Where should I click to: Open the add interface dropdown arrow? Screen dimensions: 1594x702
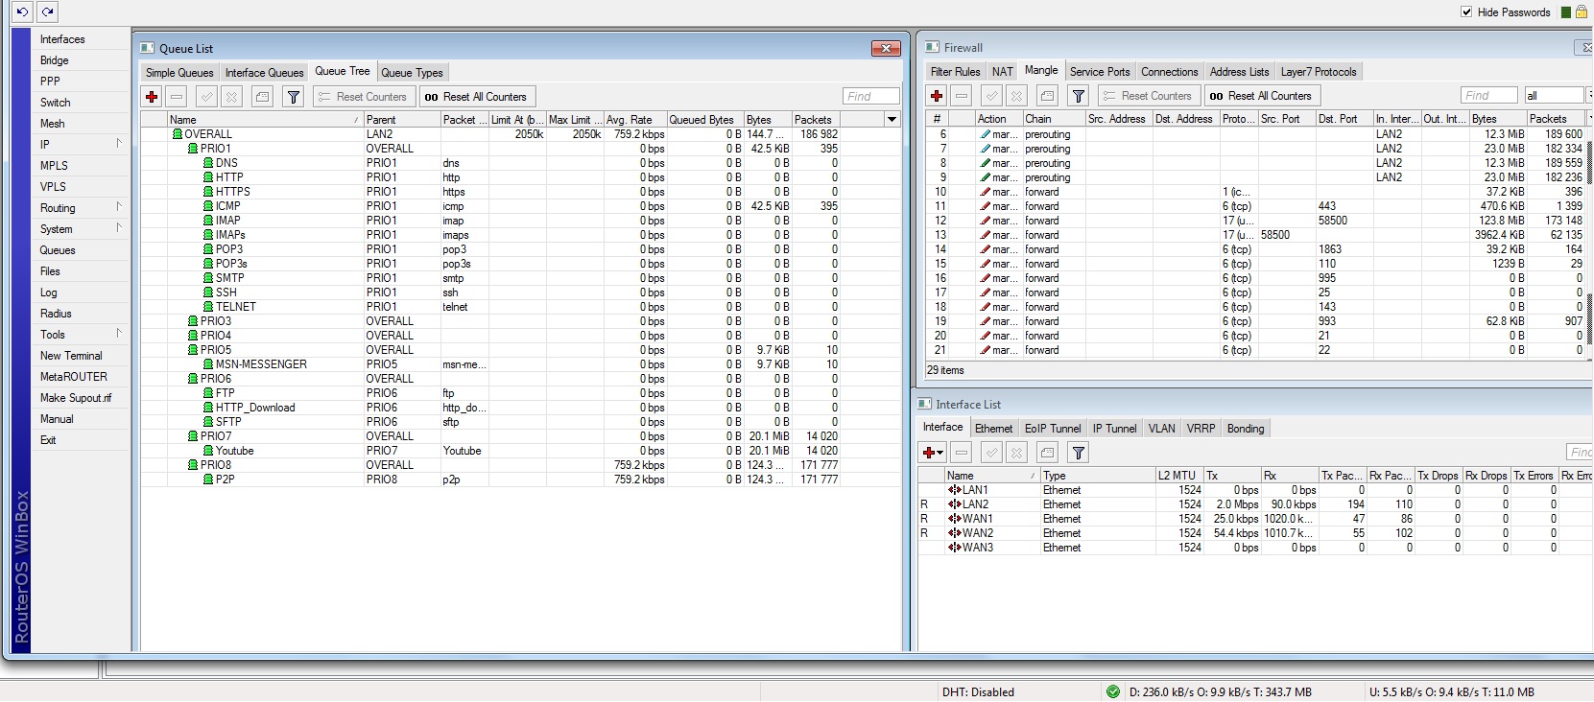[940, 453]
